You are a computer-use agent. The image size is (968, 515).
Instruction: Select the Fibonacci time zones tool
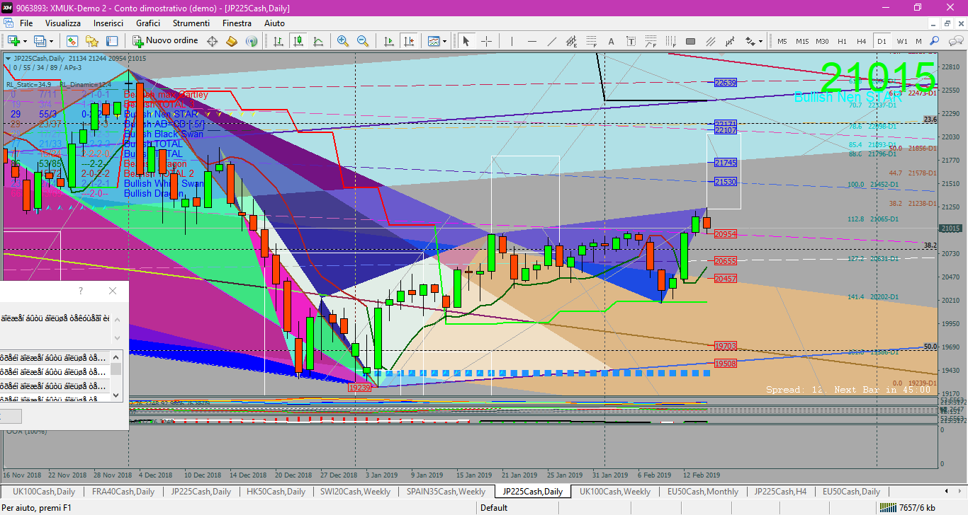[x=670, y=41]
